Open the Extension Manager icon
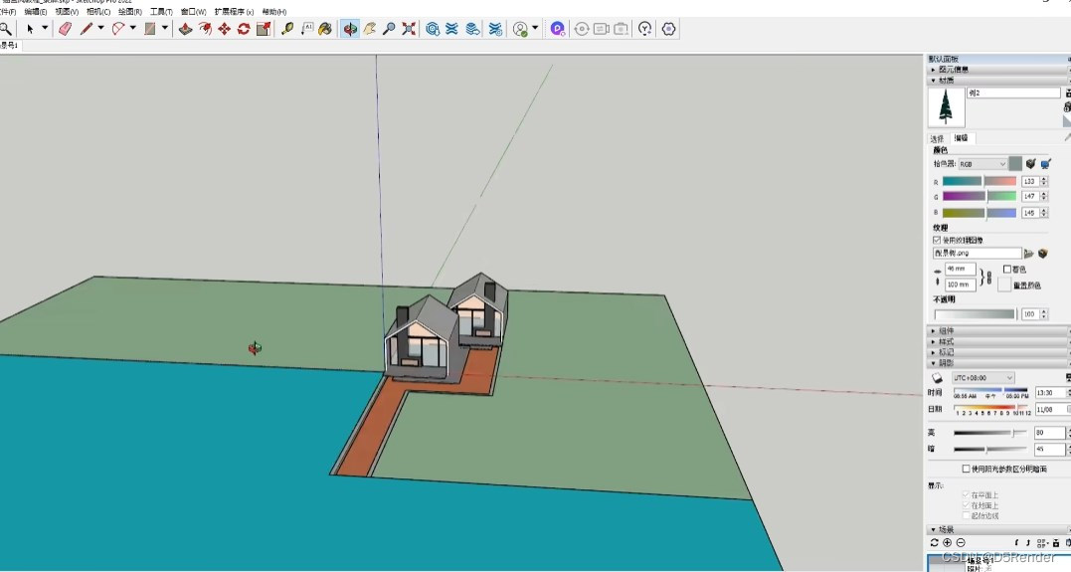 (x=495, y=29)
